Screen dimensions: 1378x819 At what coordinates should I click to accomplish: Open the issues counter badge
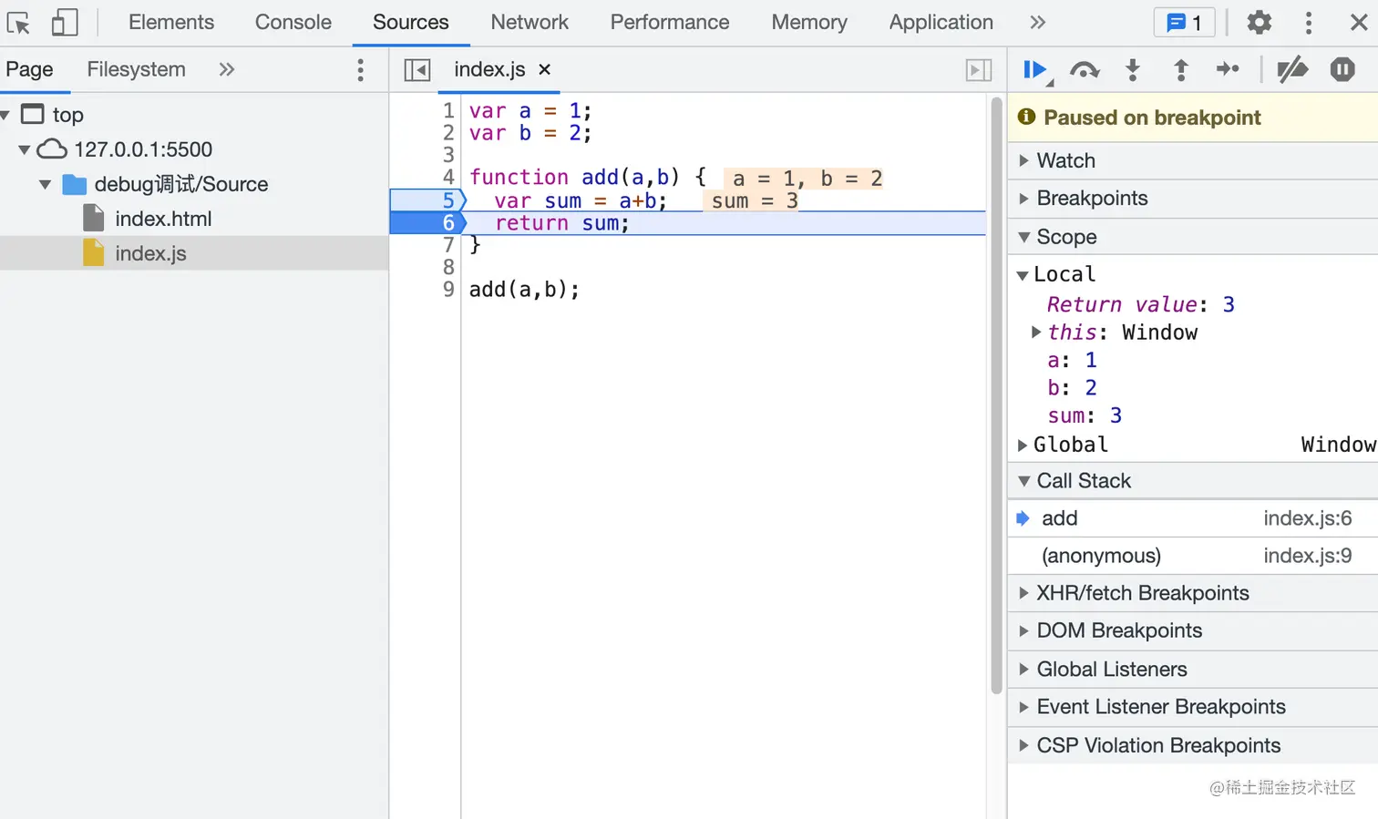tap(1185, 22)
